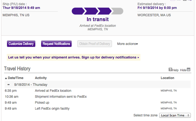Click the Request Notifications button
The height and width of the screenshot is (121, 196).
(56, 44)
